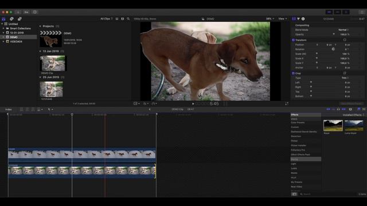Open the All Clips filter dropdown

[107, 19]
